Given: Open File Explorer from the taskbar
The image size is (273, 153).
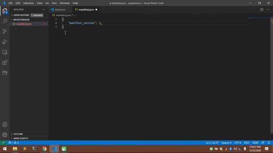Looking at the screenshot, I should (15, 149).
